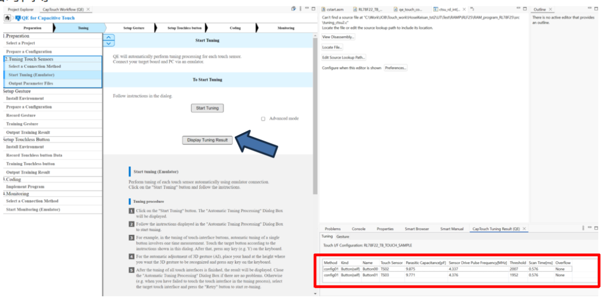Open view menu dots of the tuning result panel
Screen dimensions: 601x299
coord(584,228)
